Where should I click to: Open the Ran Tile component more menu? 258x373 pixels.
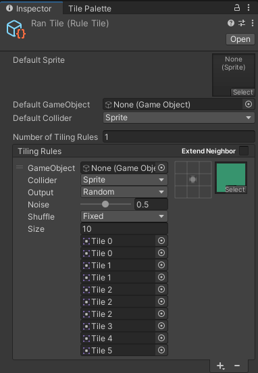point(253,23)
